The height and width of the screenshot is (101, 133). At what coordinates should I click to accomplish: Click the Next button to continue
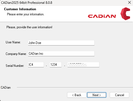(x=97, y=95)
